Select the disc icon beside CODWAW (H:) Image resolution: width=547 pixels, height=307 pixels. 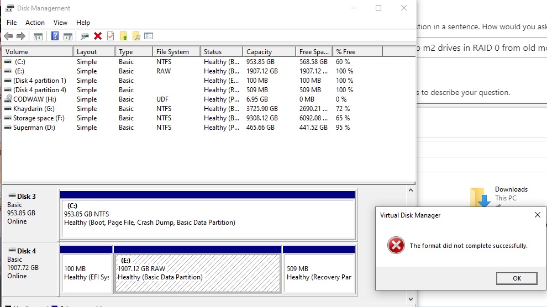[8, 99]
